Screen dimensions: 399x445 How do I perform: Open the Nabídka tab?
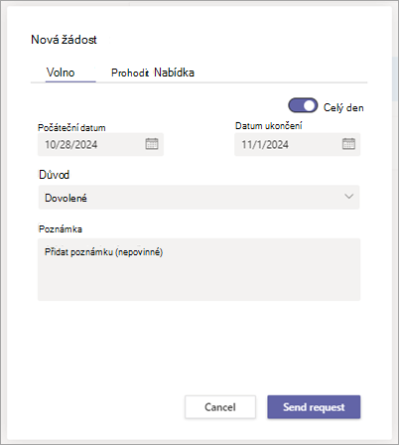click(175, 73)
